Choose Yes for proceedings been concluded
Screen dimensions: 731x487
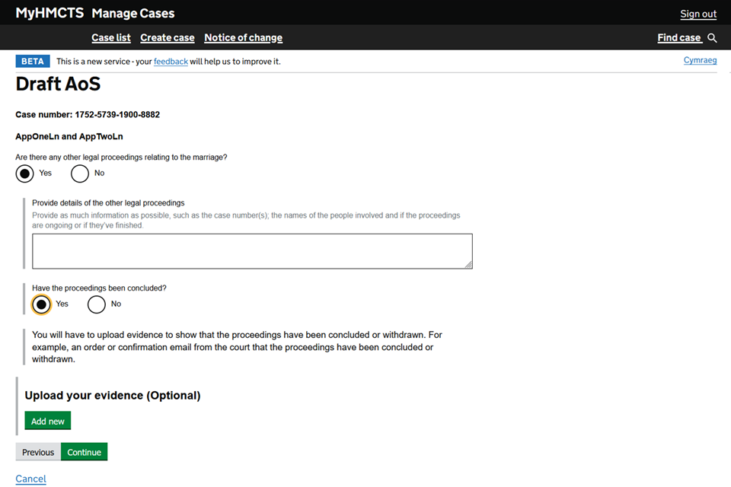(x=42, y=304)
